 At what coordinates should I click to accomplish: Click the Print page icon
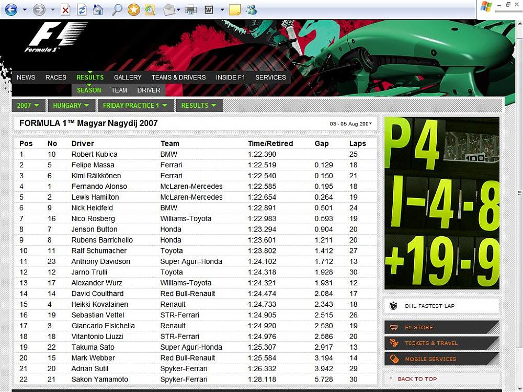coord(191,10)
